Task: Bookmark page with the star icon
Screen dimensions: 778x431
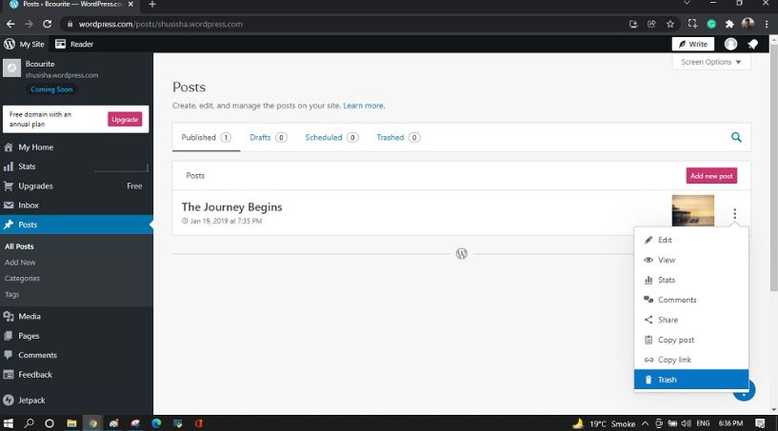Action: click(670, 24)
